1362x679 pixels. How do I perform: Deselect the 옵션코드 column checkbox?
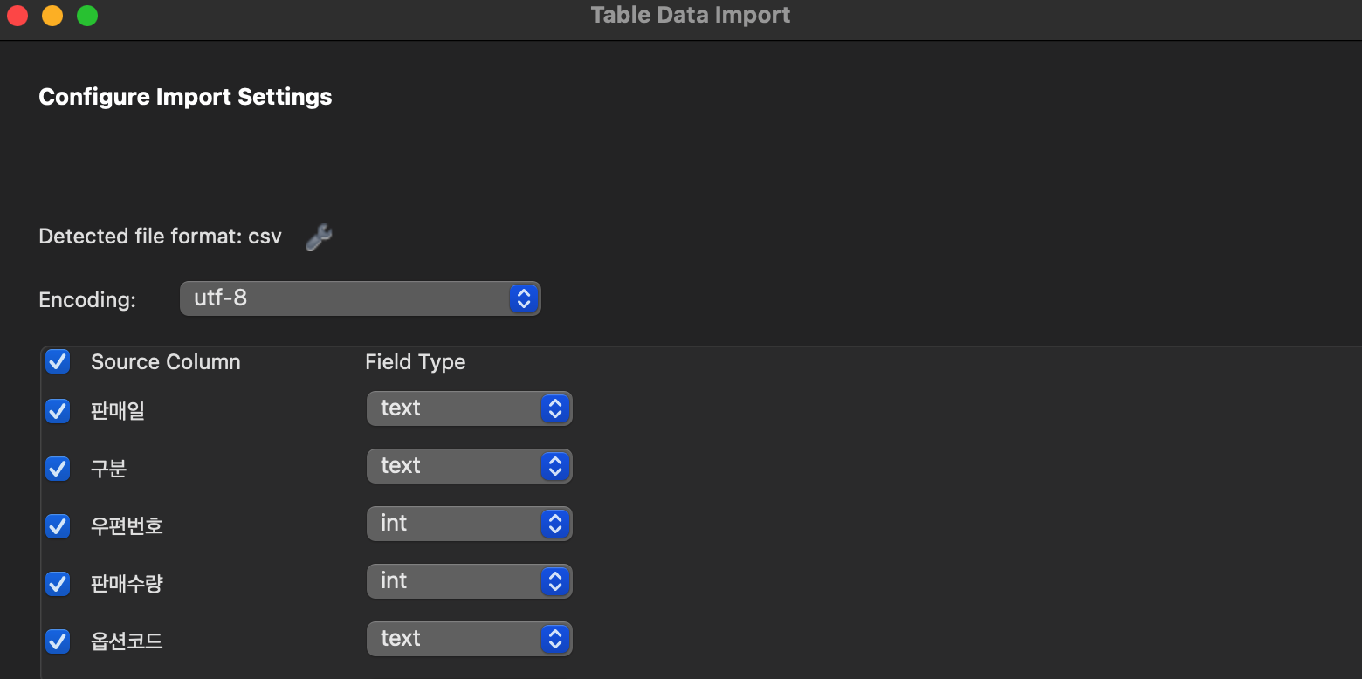[x=58, y=641]
